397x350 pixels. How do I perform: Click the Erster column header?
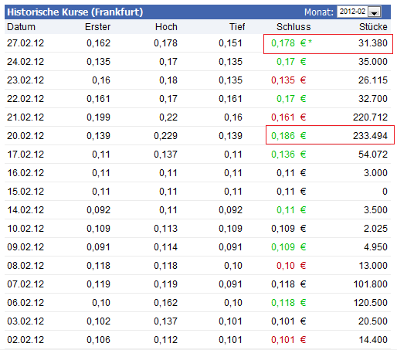click(x=97, y=27)
